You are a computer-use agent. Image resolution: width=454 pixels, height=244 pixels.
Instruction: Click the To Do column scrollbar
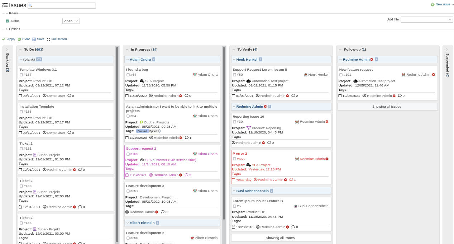click(117, 144)
